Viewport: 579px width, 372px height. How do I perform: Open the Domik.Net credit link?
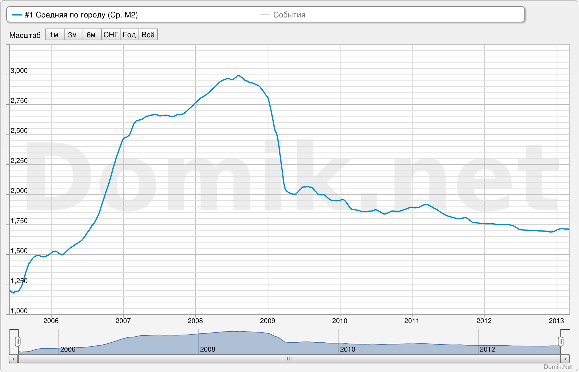pos(558,367)
